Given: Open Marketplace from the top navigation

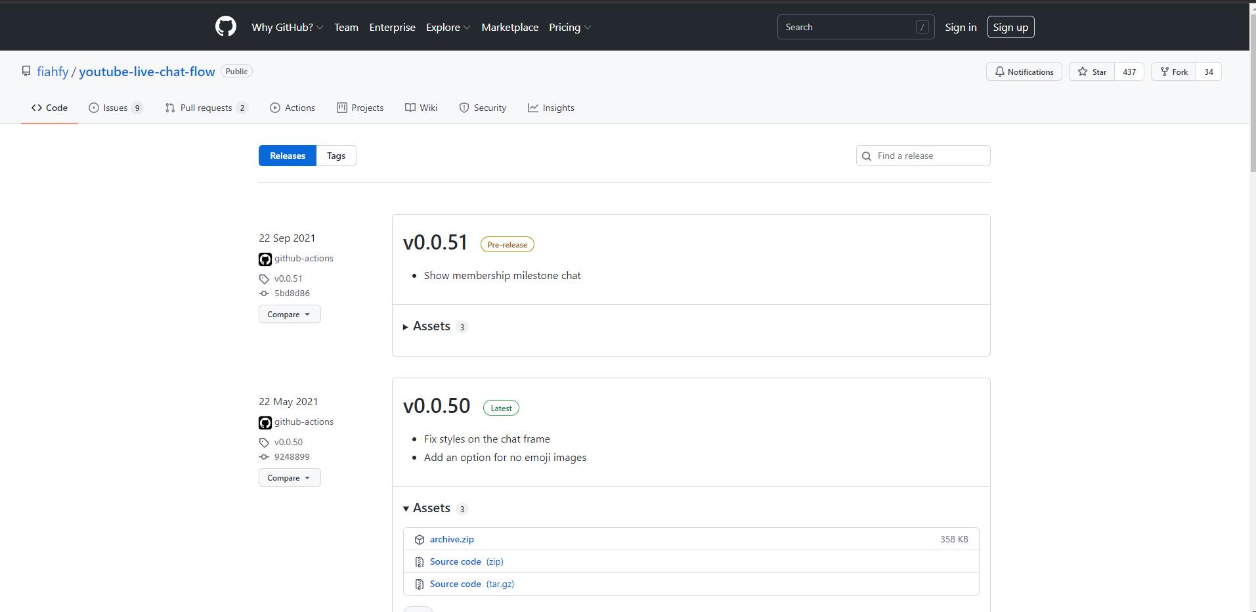Looking at the screenshot, I should coord(509,27).
